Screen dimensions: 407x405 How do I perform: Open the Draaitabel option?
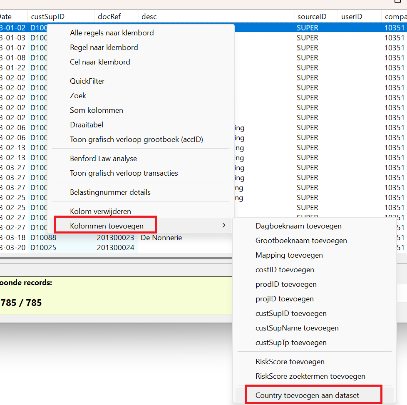click(x=86, y=125)
